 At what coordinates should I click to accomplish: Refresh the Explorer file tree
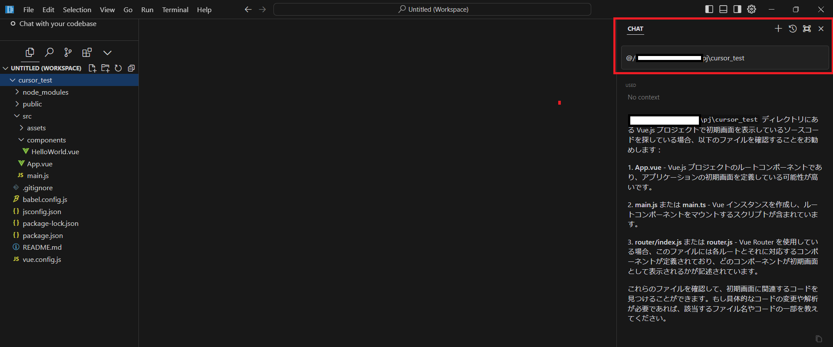pos(118,68)
